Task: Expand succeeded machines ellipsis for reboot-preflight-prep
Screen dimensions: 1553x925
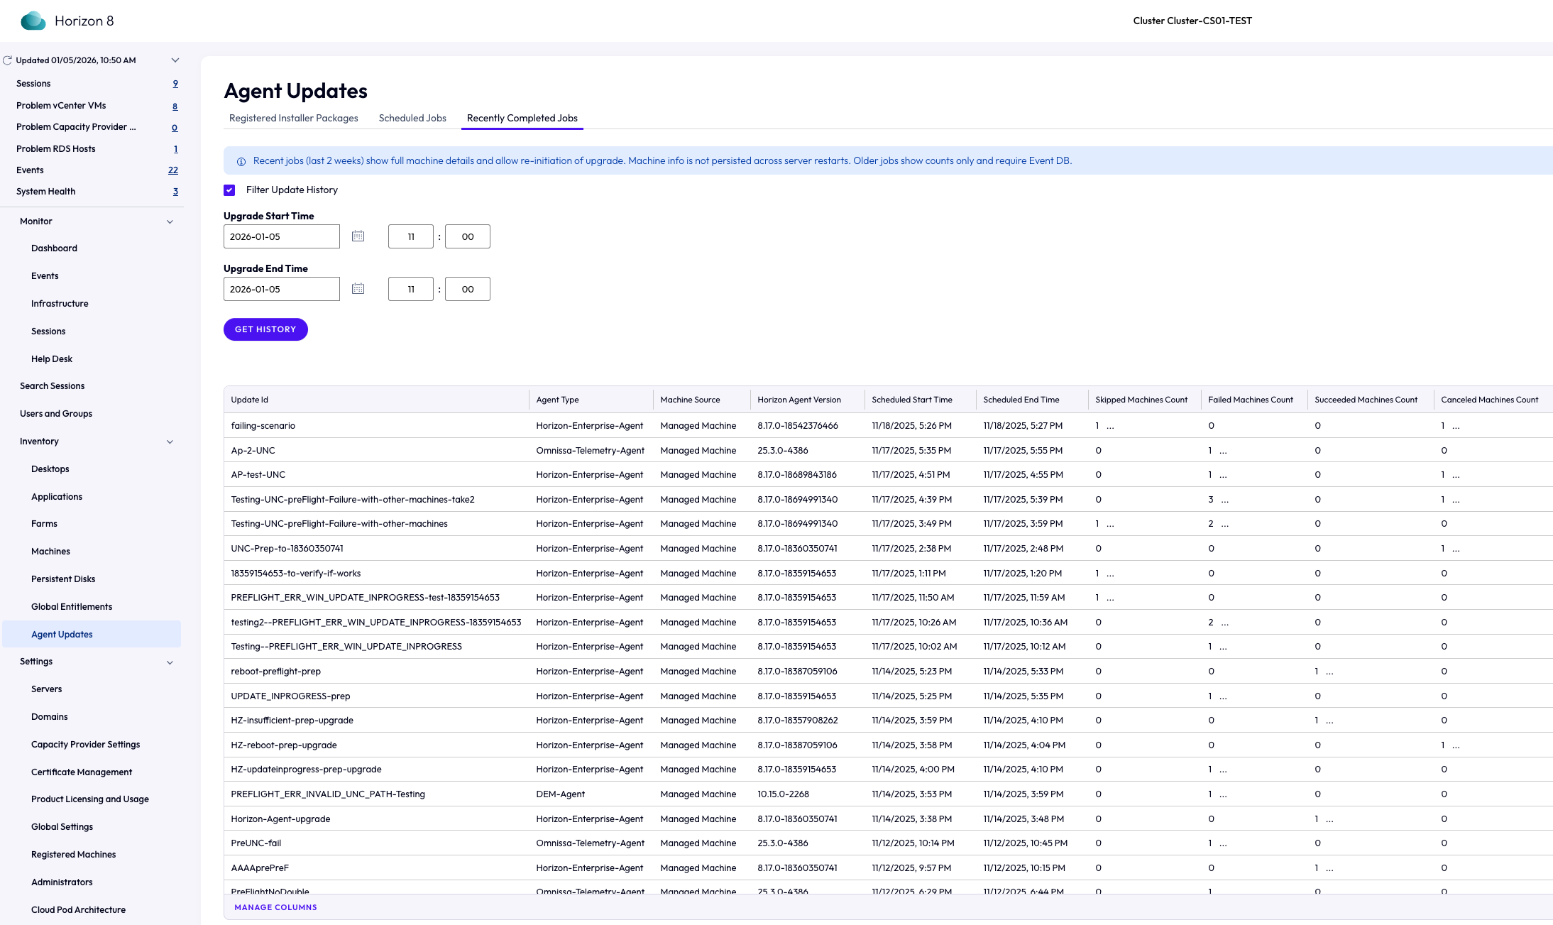Action: (1329, 672)
